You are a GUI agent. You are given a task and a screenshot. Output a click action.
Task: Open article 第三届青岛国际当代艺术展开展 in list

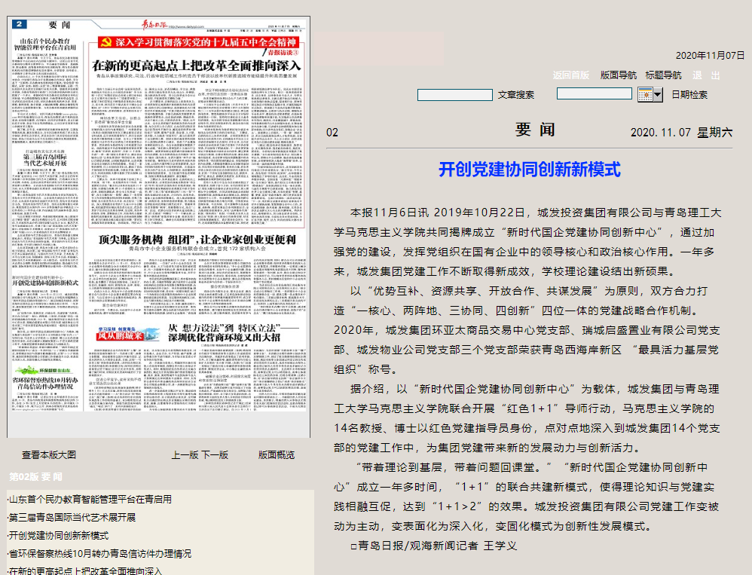(x=72, y=518)
